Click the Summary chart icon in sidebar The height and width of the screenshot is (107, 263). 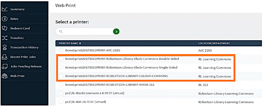[x=4, y=9]
